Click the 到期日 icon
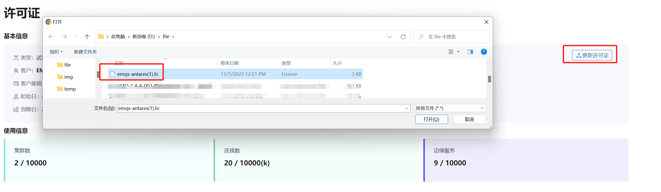Image resolution: width=661 pixels, height=192 pixels. [x=16, y=109]
